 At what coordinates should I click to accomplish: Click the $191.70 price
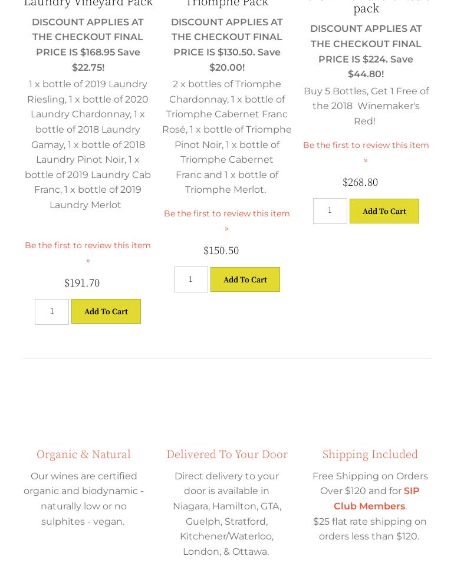(82, 283)
